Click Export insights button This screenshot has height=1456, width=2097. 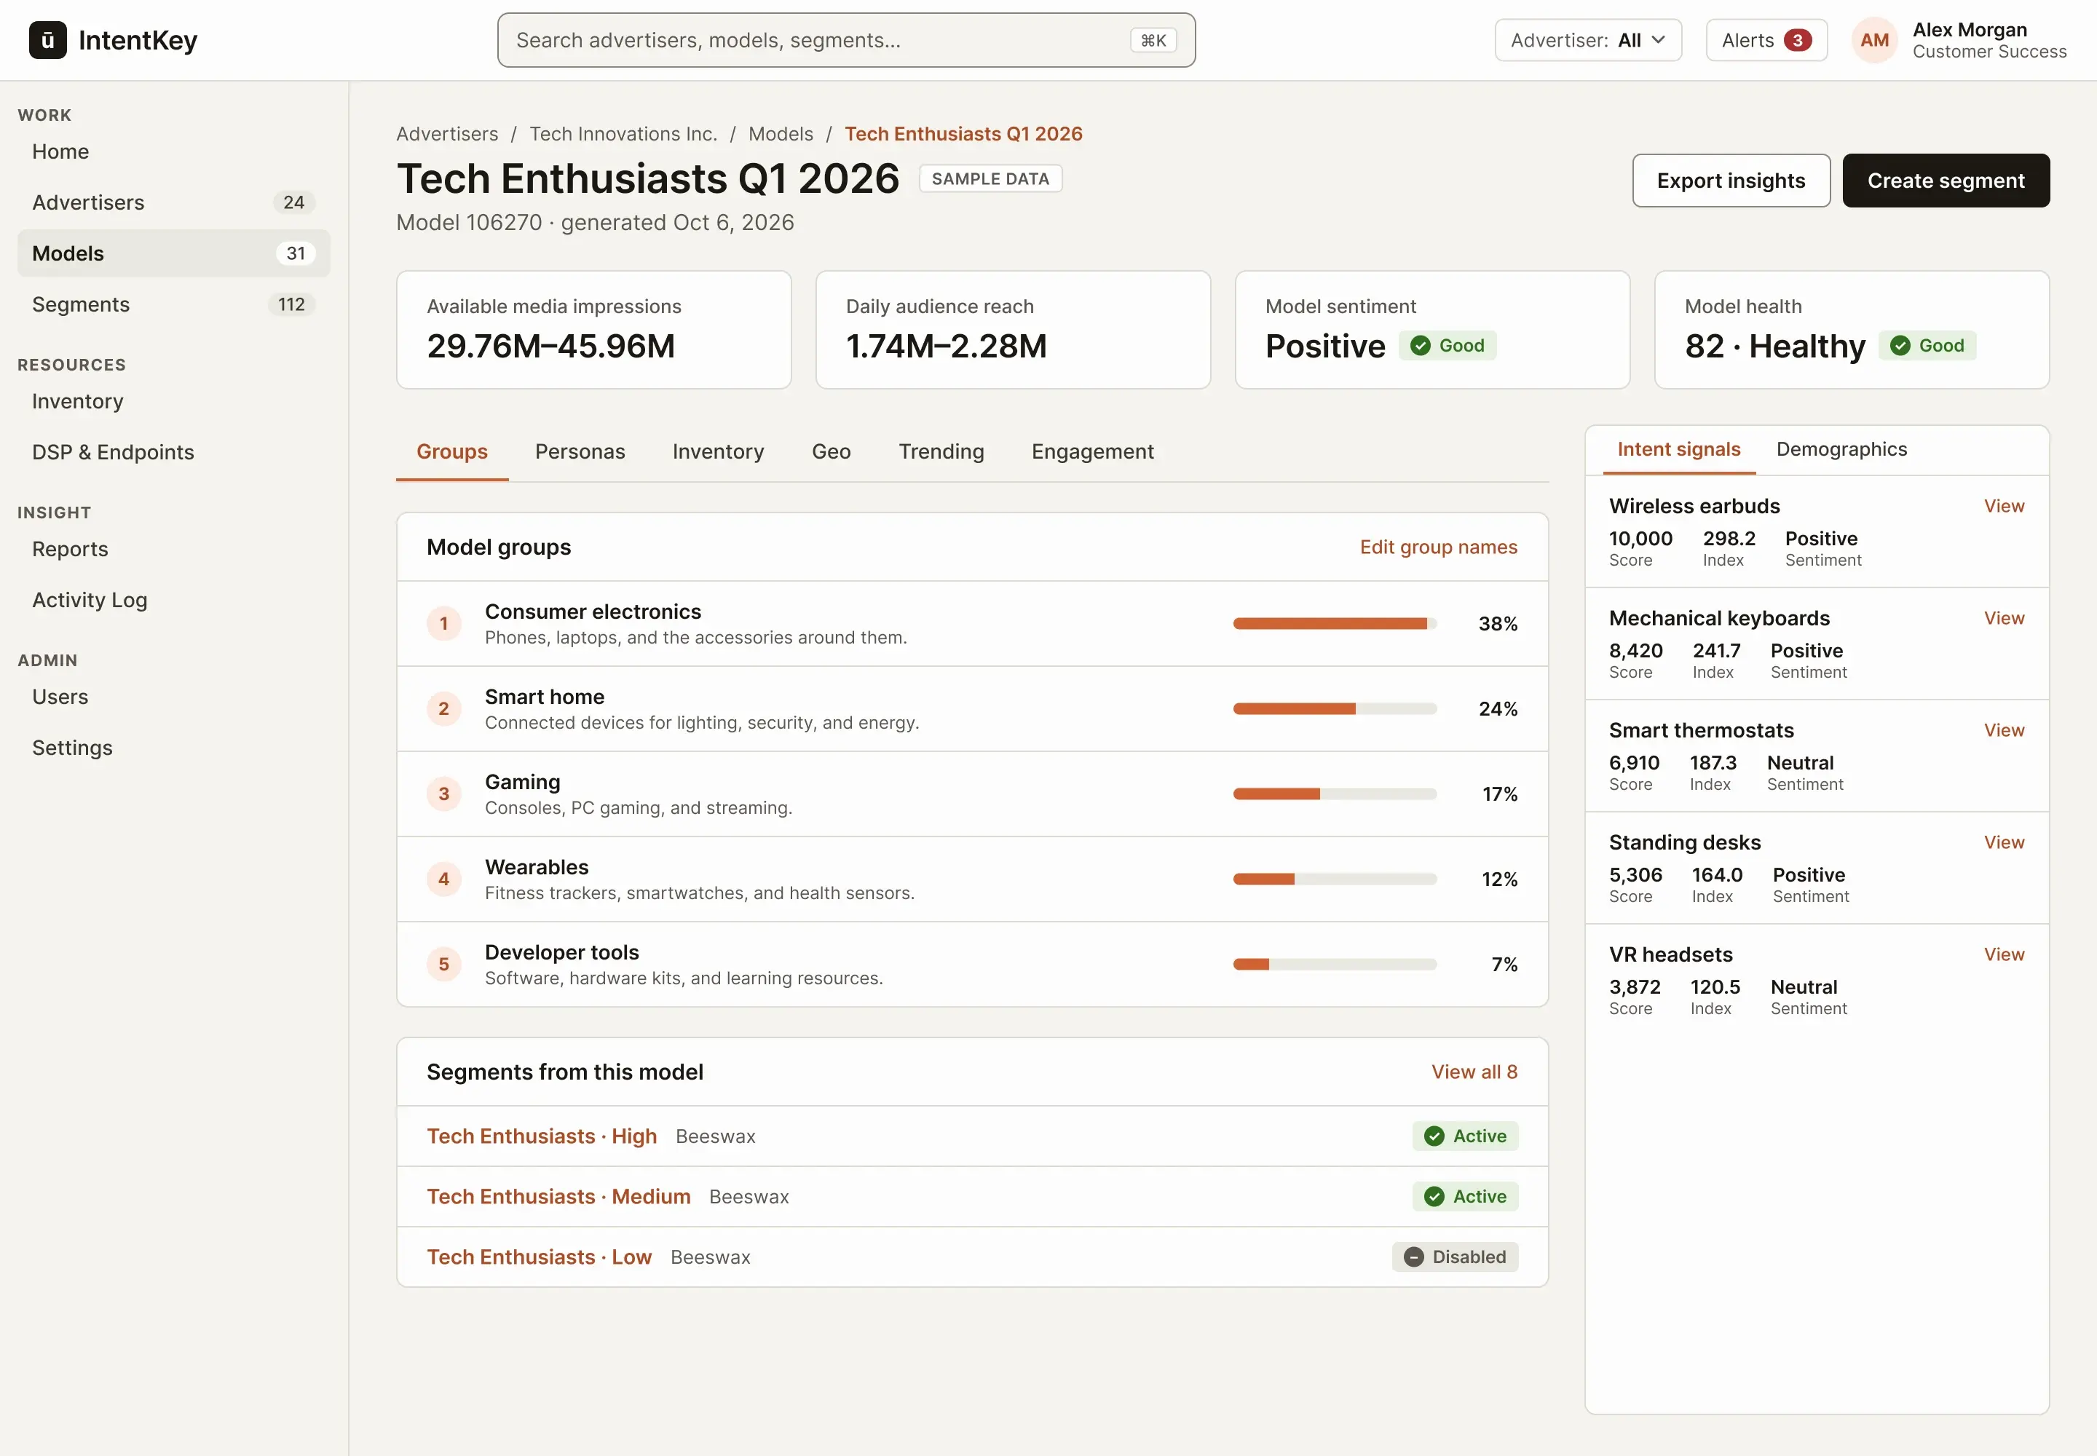pyautogui.click(x=1730, y=181)
